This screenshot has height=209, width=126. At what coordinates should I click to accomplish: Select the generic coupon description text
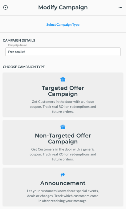click(x=63, y=154)
